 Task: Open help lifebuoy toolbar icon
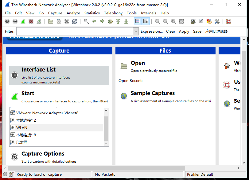(228, 21)
